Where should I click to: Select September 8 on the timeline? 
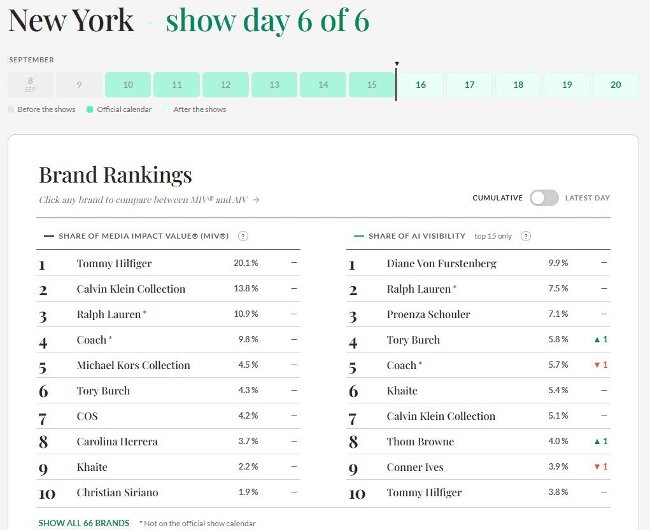(x=31, y=85)
